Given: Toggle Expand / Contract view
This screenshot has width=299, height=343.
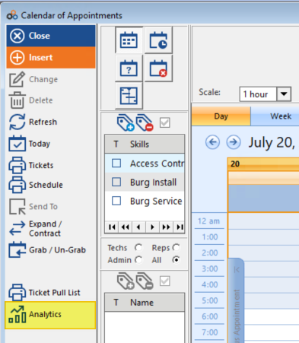Looking at the screenshot, I should [35, 228].
